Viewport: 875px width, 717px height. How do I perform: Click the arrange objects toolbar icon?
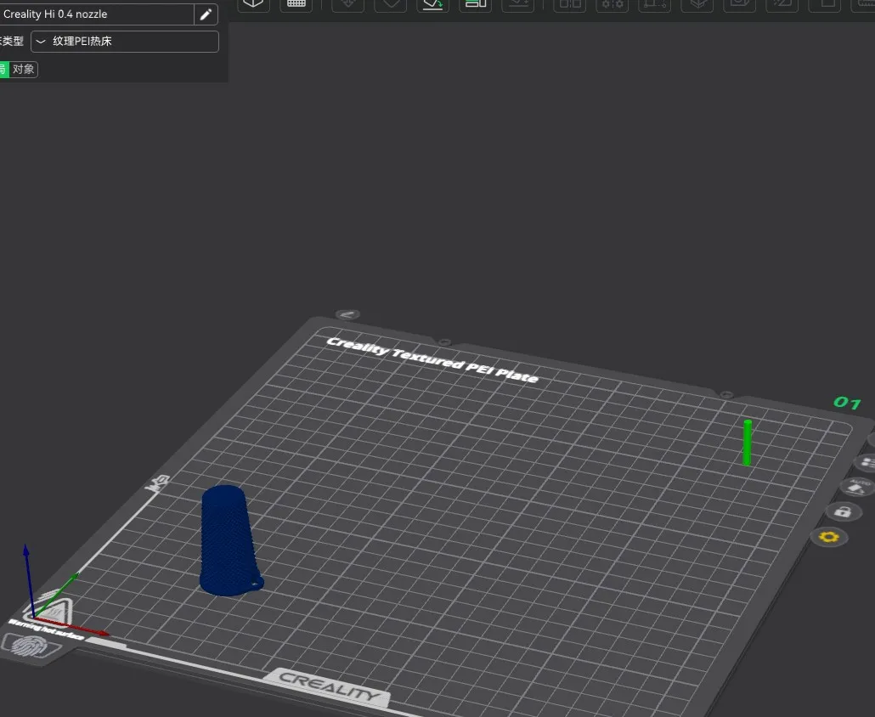(476, 4)
